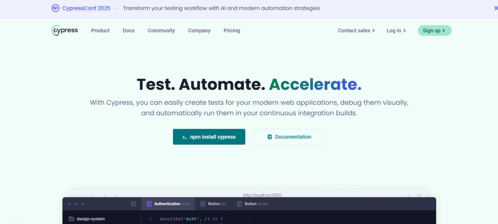The image size is (498, 224).
Task: Click the Authentication.cy.ts file icon
Action: 149,204
